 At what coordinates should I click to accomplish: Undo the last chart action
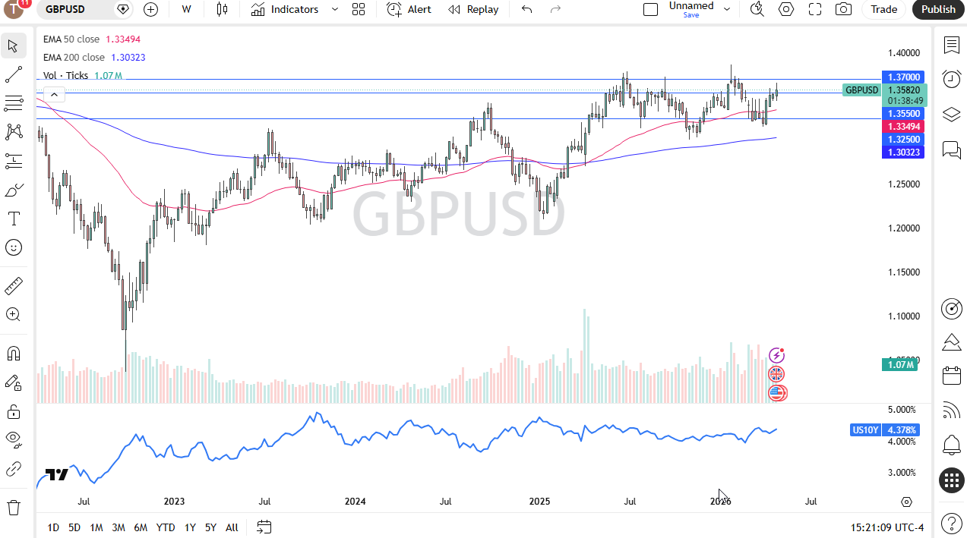pos(526,9)
